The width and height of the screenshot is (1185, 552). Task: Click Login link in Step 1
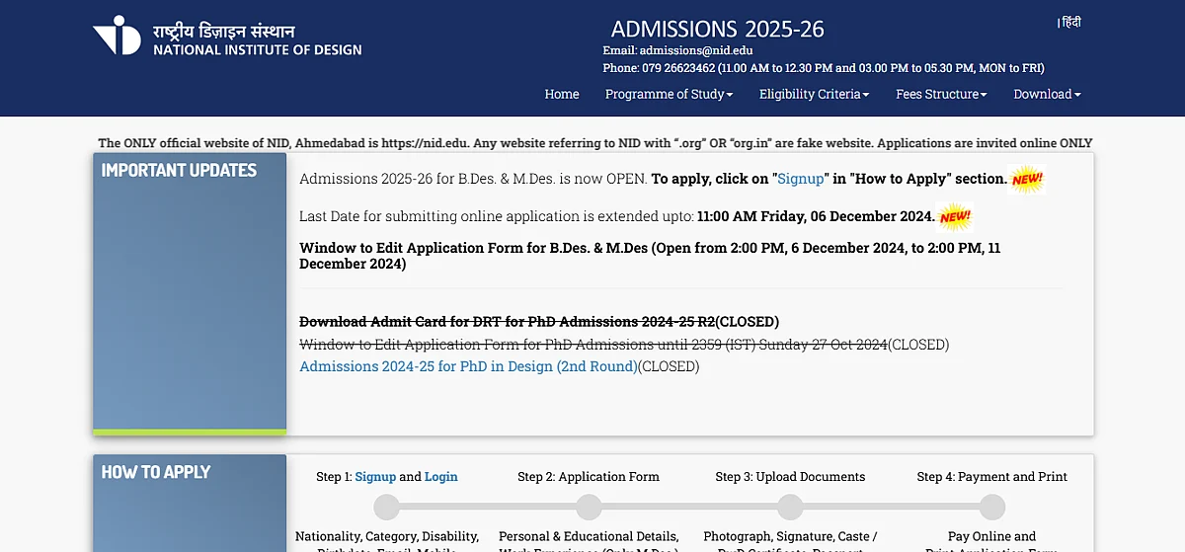click(441, 476)
